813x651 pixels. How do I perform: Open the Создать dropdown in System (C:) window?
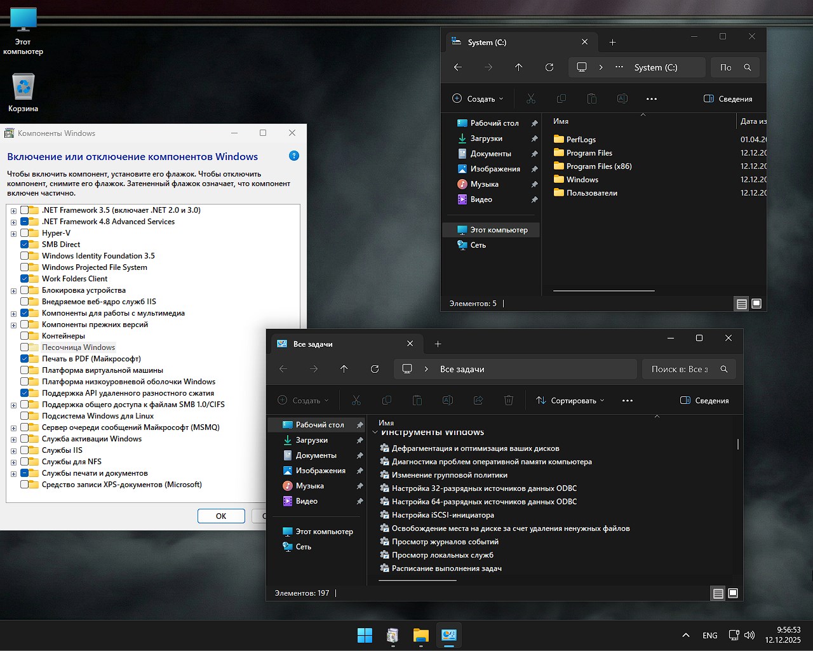478,99
